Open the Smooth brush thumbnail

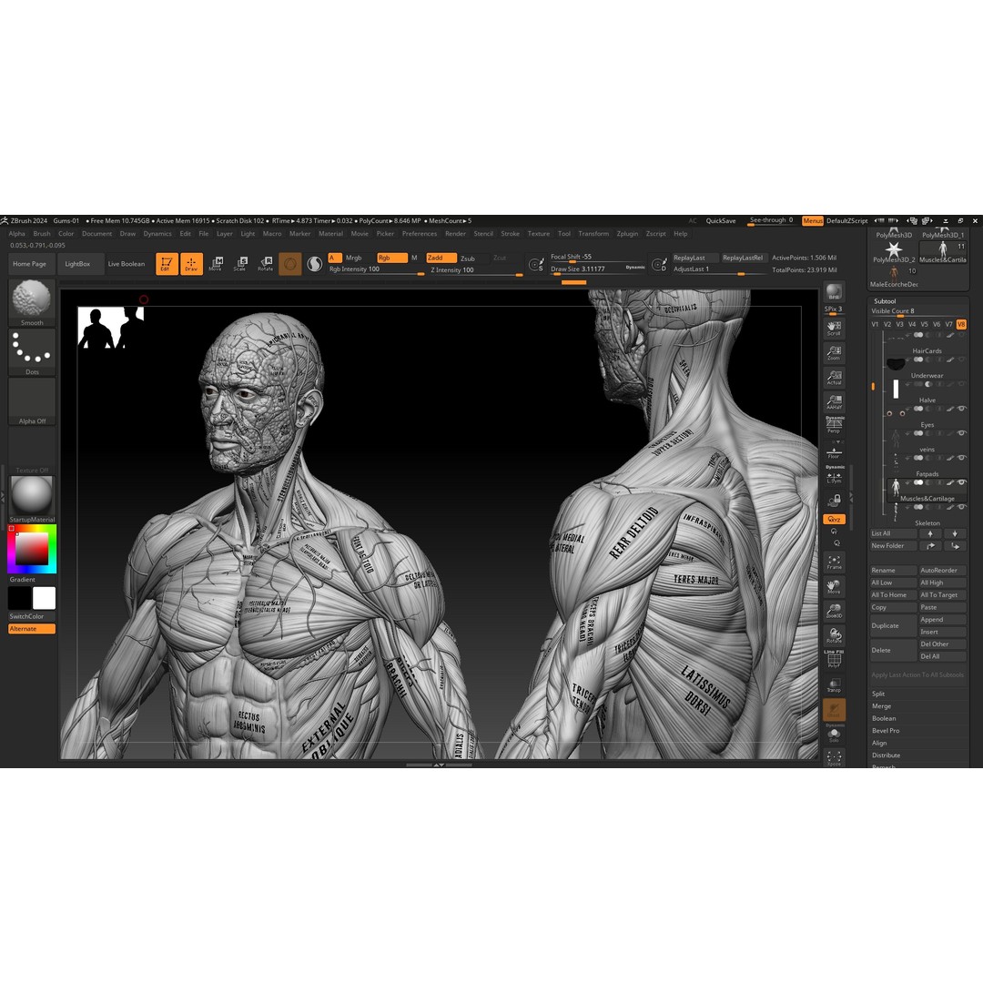[32, 302]
